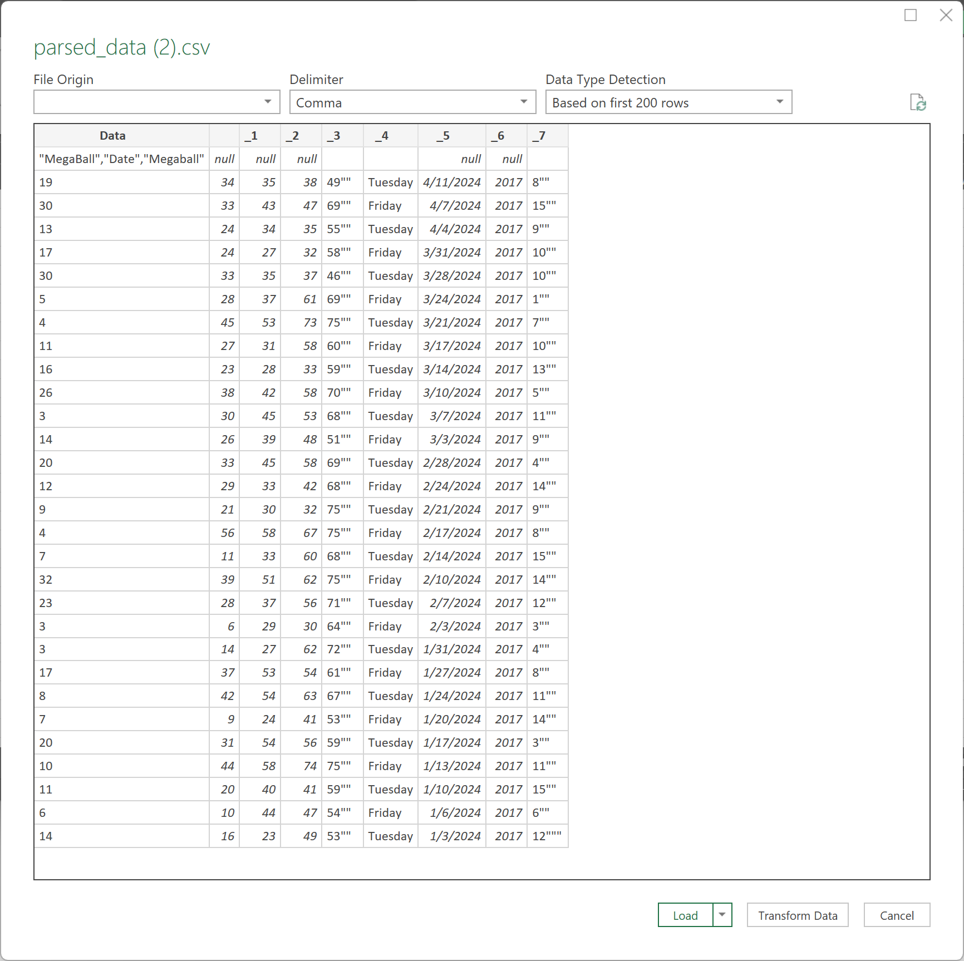Click the date cell 1/10/2024
The width and height of the screenshot is (964, 961).
(x=452, y=790)
